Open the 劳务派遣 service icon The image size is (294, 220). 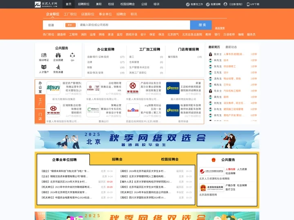(x=58, y=67)
